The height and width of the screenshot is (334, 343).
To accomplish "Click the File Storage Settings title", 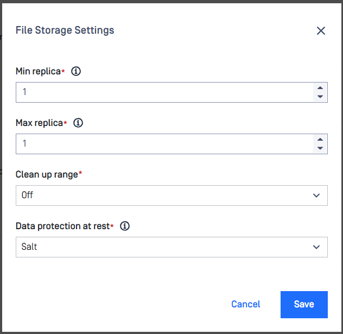I will pos(65,30).
